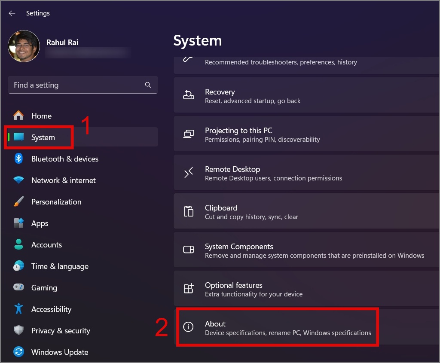This screenshot has width=440, height=363.
Task: Click the back arrow at top left
Action: [x=12, y=13]
